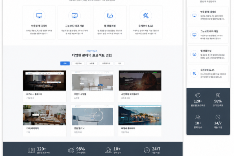234x156 pixels.
Task: Click the face icon next to 98% in the bottom stats bar
Action: (x=71, y=150)
